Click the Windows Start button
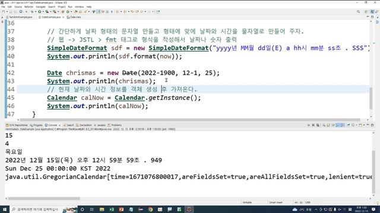This screenshot has width=380, height=213. coord(5,209)
